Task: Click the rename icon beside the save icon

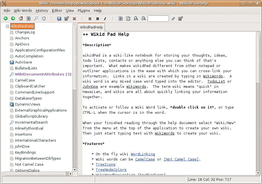Action: pyautogui.click(x=67, y=19)
